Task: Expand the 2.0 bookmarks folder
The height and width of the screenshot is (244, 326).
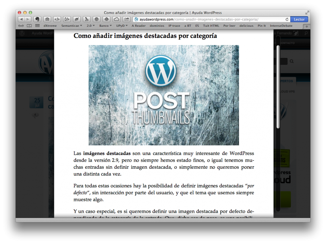Action: [x=91, y=26]
